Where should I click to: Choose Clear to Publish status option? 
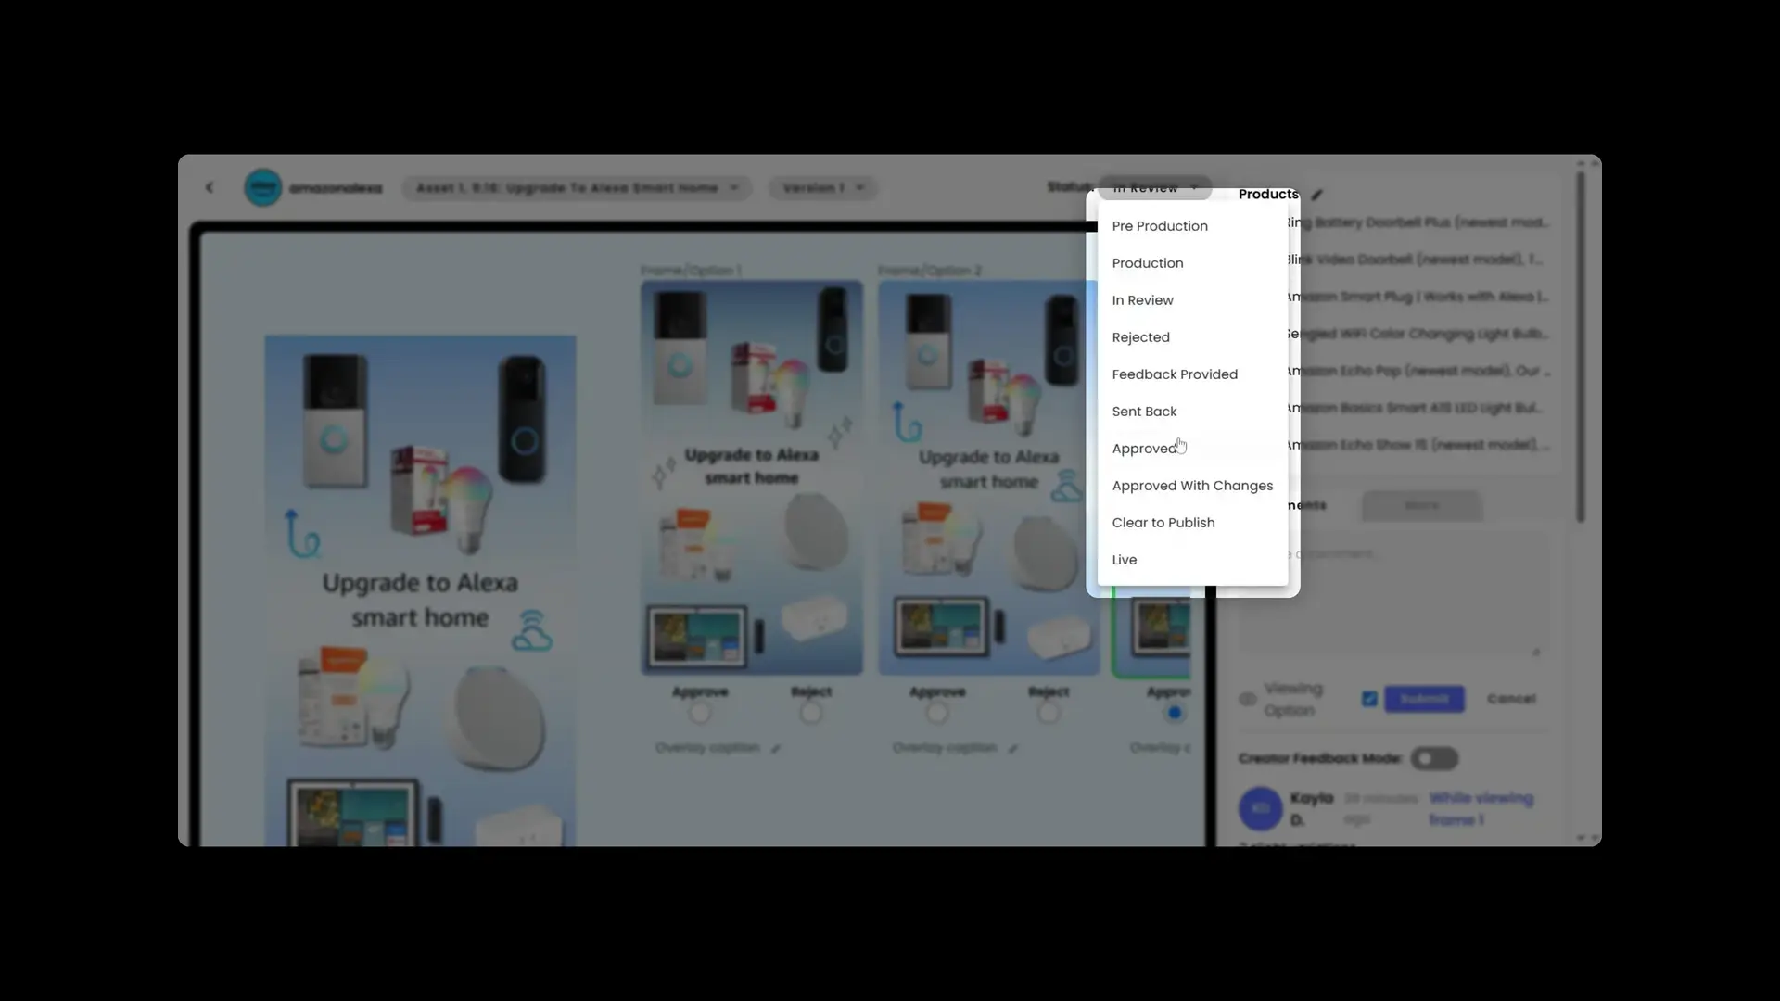pyautogui.click(x=1163, y=522)
